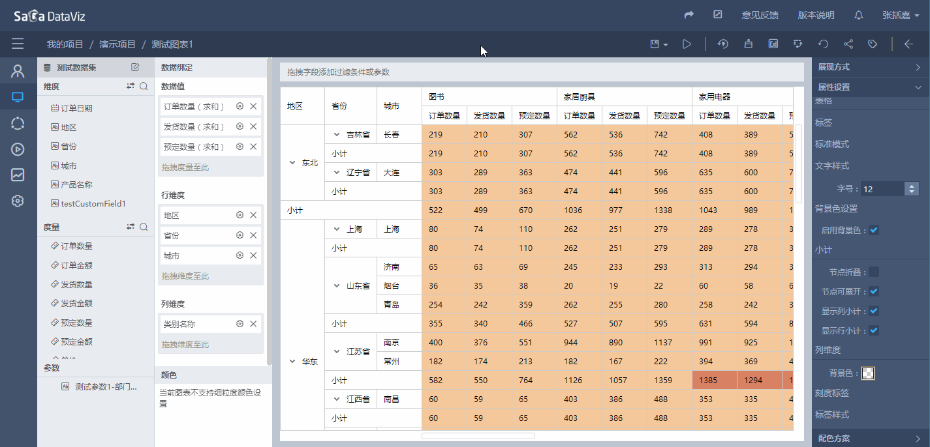Click the share nodes toolbar icon

848,44
